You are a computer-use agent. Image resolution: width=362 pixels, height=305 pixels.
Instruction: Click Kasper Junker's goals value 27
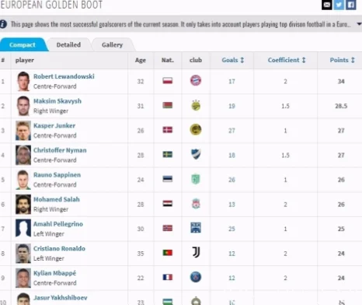231,131
